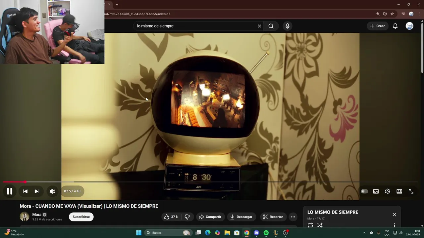This screenshot has width=424, height=238.
Task: Skip to the next video
Action: (37, 191)
